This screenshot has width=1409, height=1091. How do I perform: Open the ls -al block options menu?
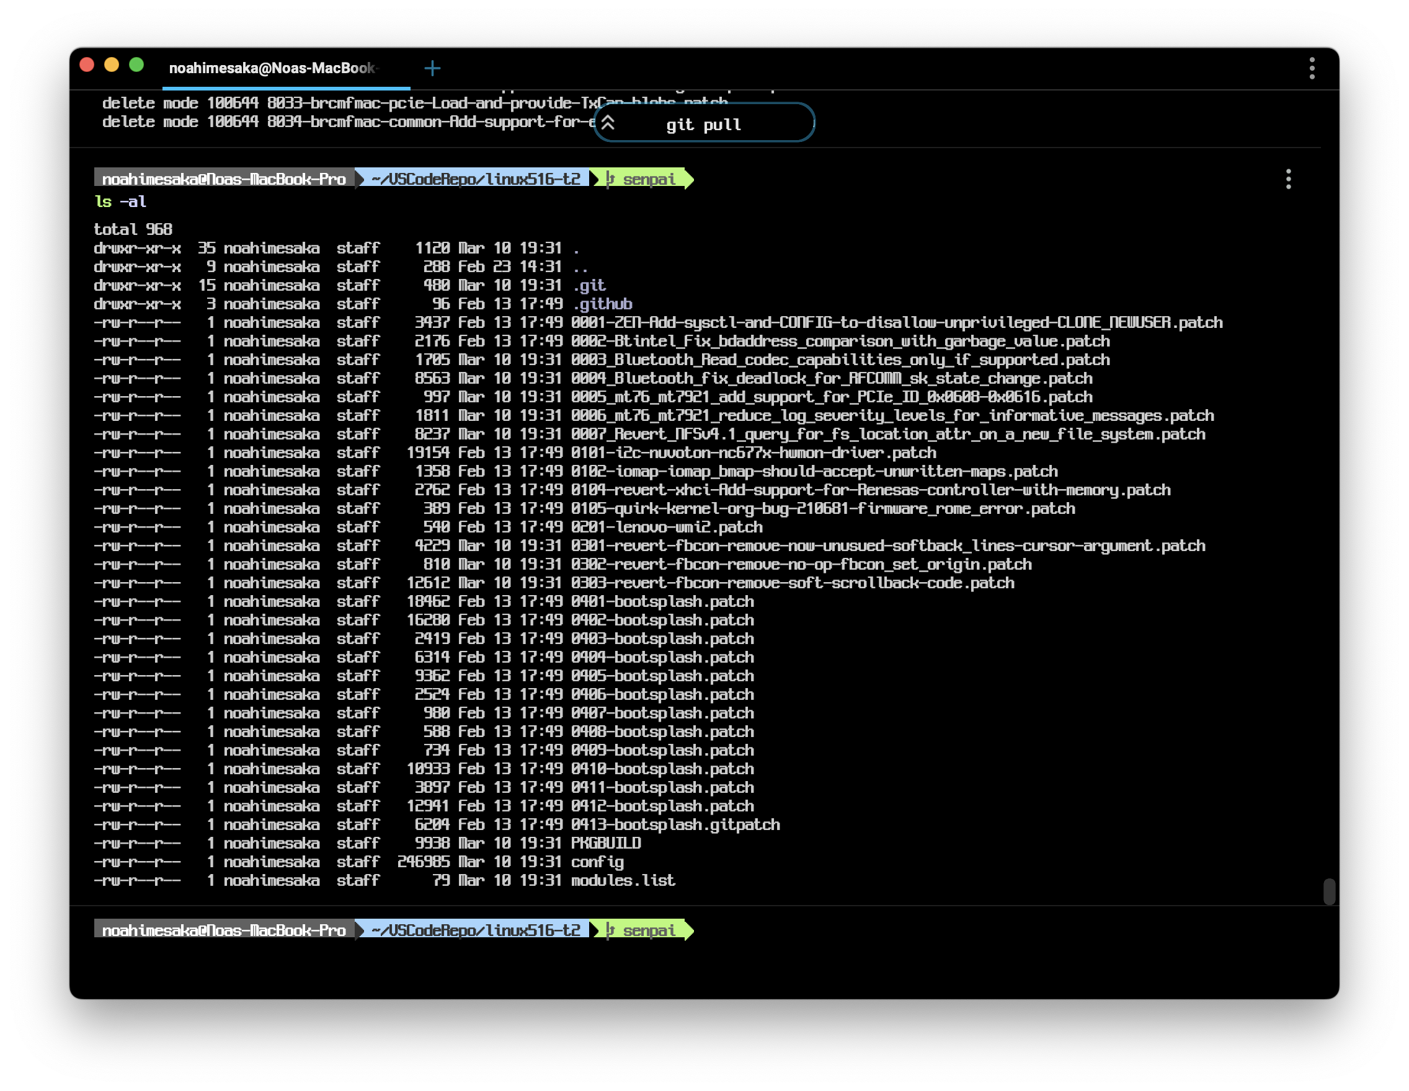pos(1288,179)
